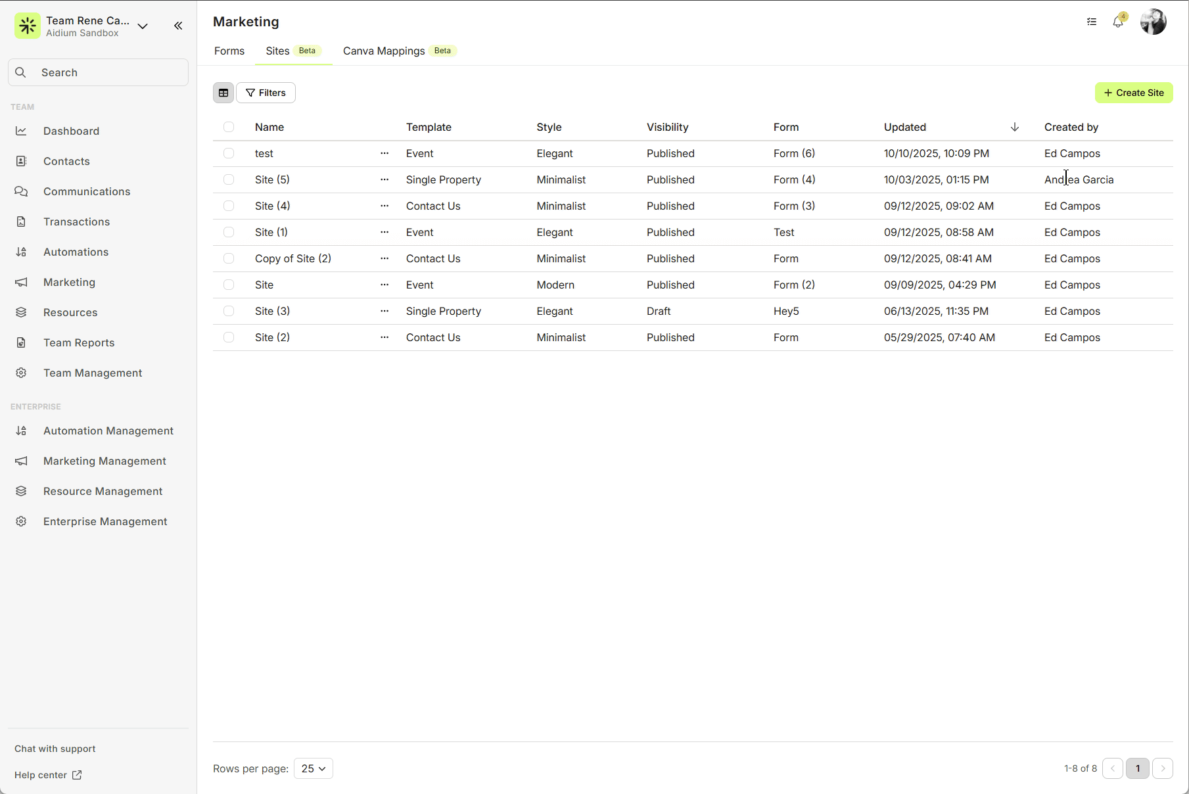Switch to the Forms tab
Screen dimensions: 1189x794
pyautogui.click(x=229, y=51)
